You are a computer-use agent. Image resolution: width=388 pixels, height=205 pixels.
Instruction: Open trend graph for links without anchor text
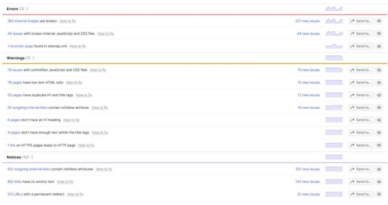334,182
